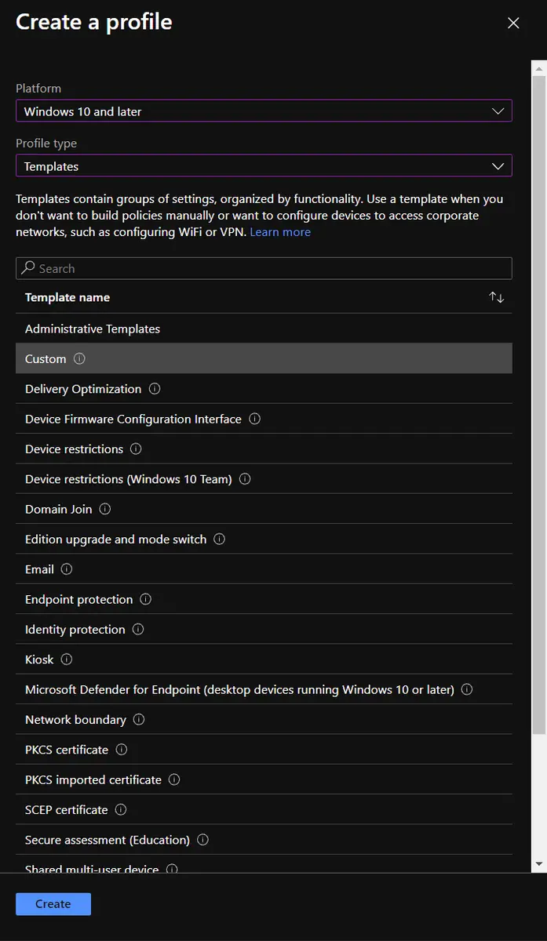Click info icon beside Endpoint protection
The image size is (547, 941).
coord(146,599)
